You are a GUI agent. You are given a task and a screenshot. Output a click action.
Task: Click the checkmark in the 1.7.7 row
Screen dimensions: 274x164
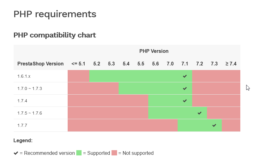tap(214, 125)
